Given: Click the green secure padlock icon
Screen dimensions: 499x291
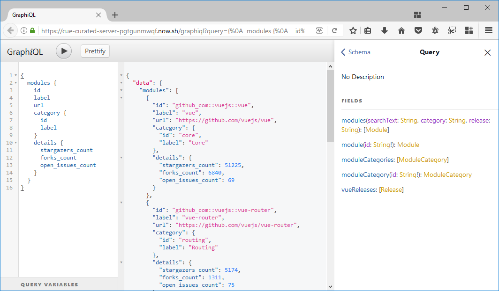Looking at the screenshot, I should click(32, 30).
